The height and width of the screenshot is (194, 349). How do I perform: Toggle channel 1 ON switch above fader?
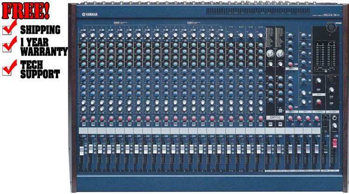(83, 136)
